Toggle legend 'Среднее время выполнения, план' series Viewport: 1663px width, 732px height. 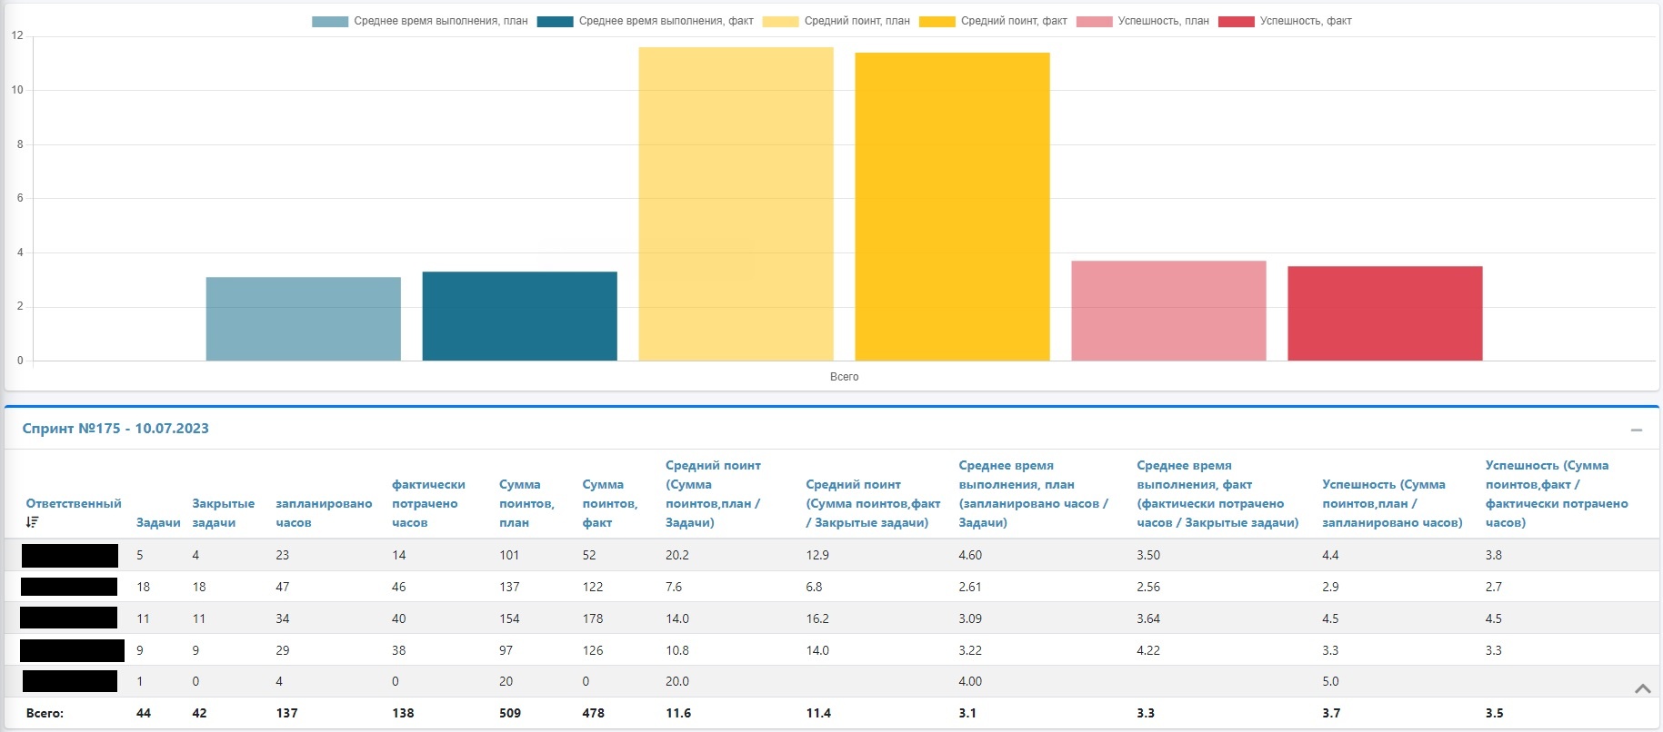pos(419,21)
